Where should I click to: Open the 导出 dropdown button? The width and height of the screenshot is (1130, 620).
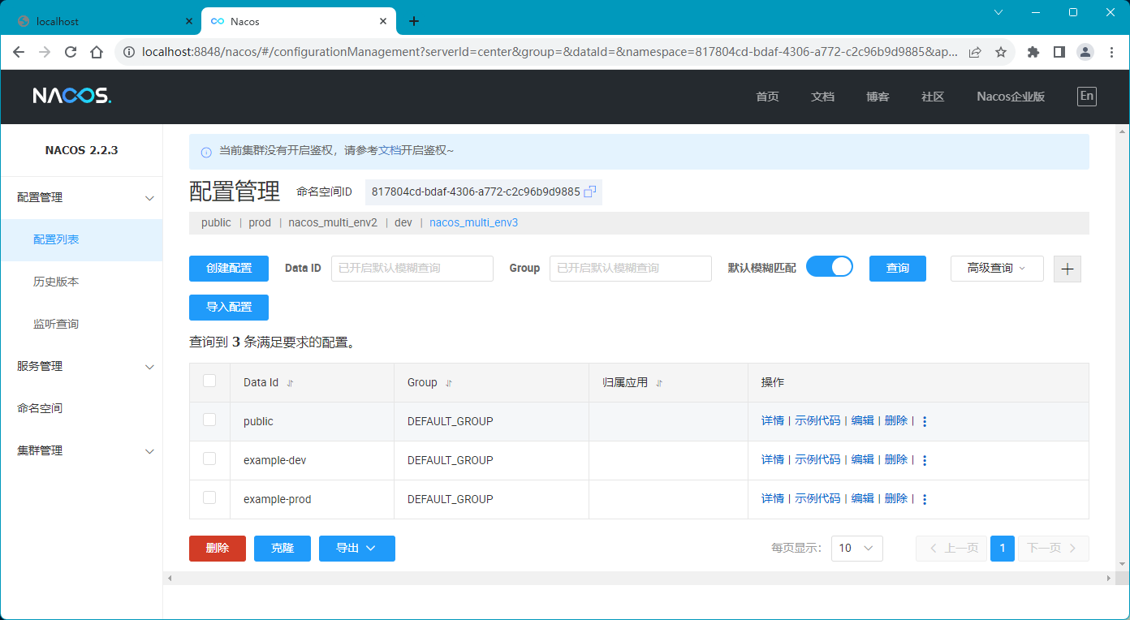(x=357, y=549)
